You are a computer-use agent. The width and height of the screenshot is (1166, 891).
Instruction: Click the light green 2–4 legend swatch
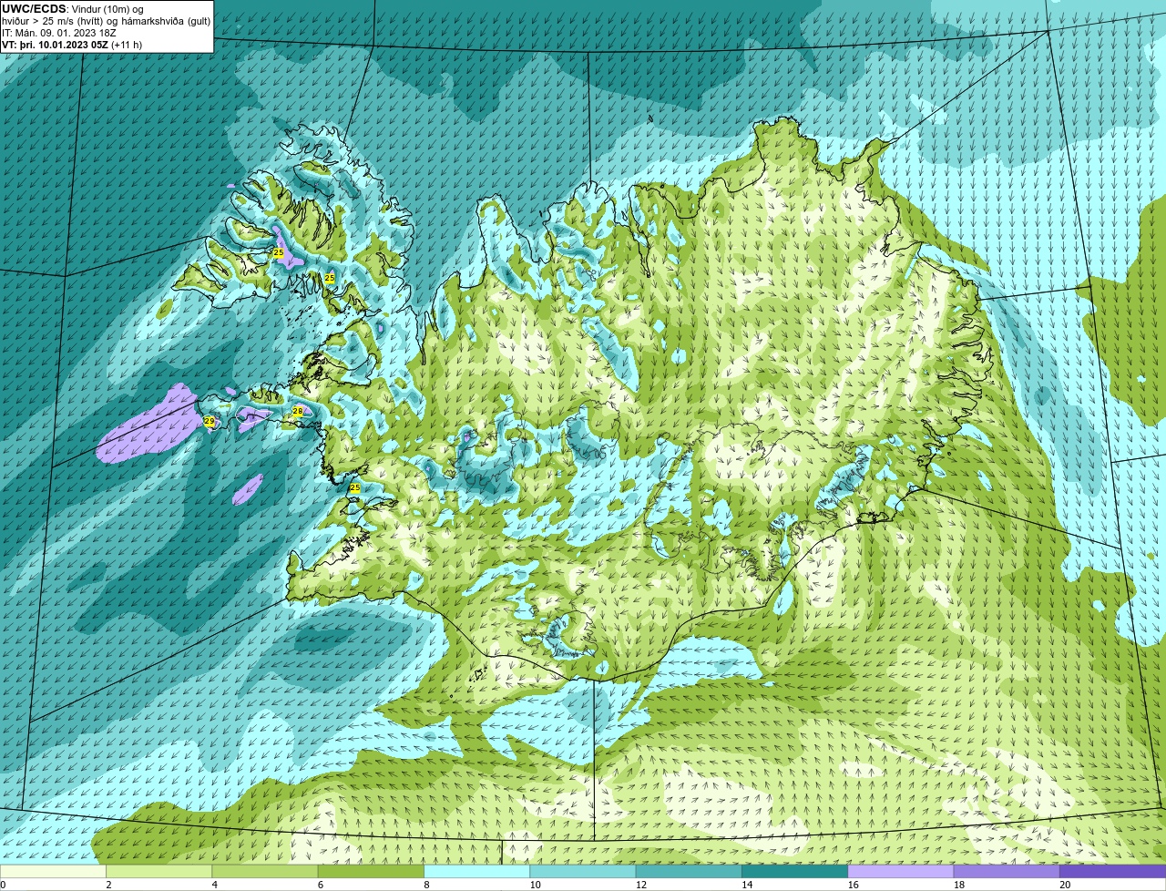tap(159, 871)
